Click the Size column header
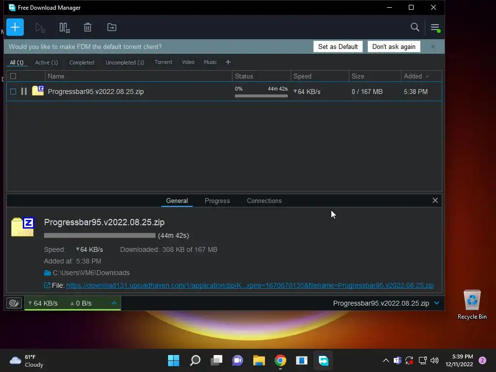This screenshot has width=496, height=372. click(375, 76)
